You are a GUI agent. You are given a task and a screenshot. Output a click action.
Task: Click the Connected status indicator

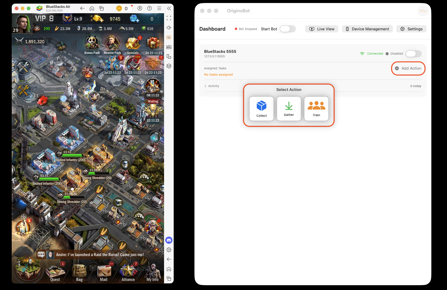[371, 54]
